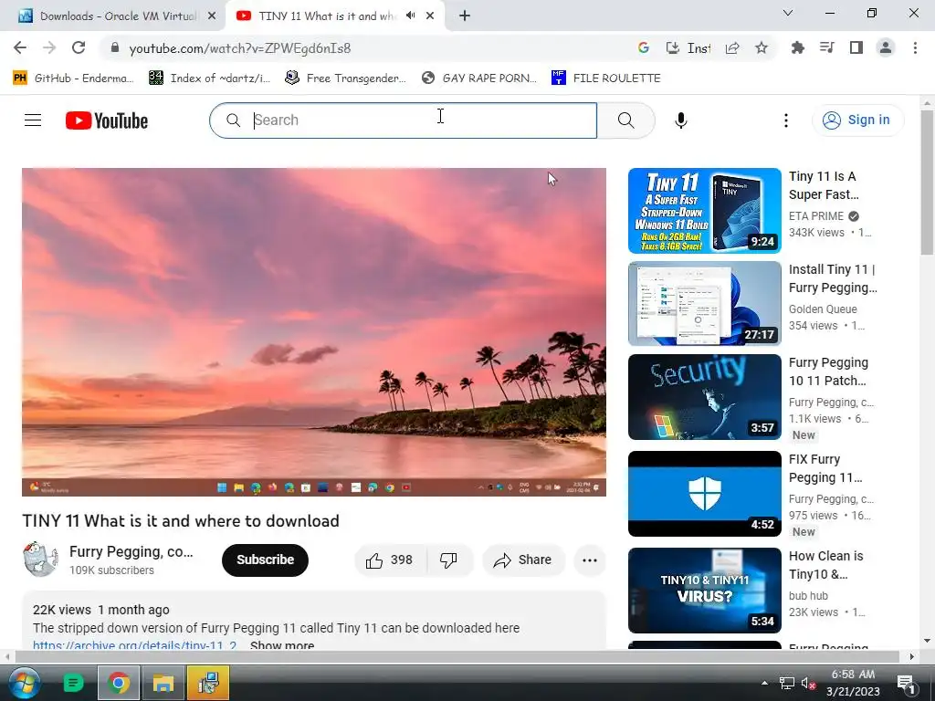Screen dimensions: 935x701
Task: Open 'Tiny 11 Is A Super Fast' title
Action: (x=825, y=185)
